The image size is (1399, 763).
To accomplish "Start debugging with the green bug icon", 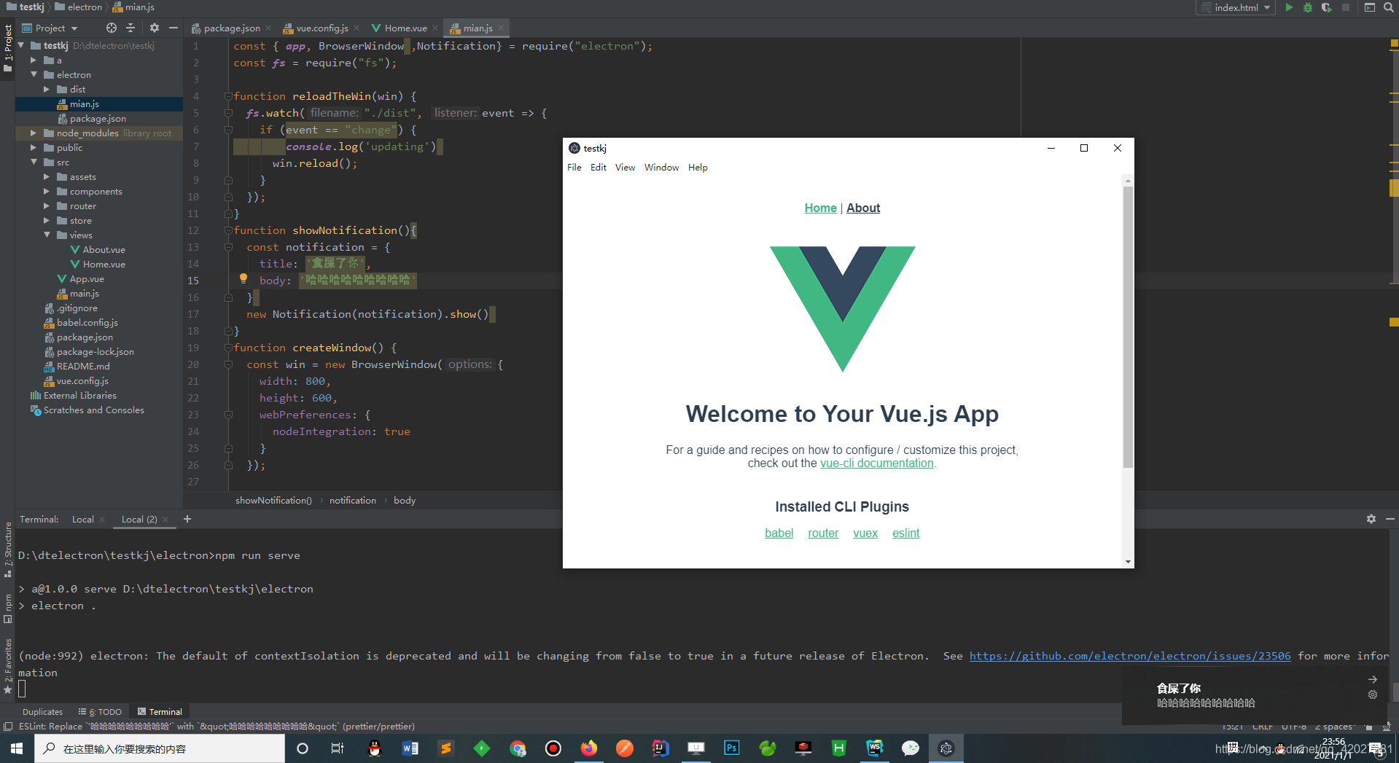I will [x=1308, y=7].
